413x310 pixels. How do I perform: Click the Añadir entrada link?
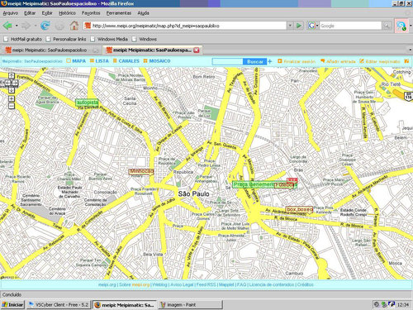(338, 61)
